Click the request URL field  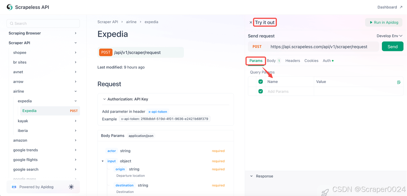(x=319, y=47)
